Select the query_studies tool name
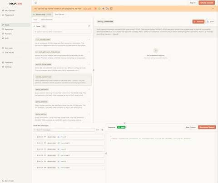The height and width of the screenshot is (183, 218). (x=41, y=102)
